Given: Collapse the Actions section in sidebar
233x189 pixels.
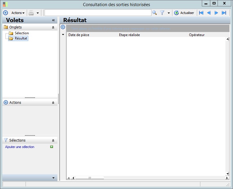Looking at the screenshot, I should (x=53, y=103).
